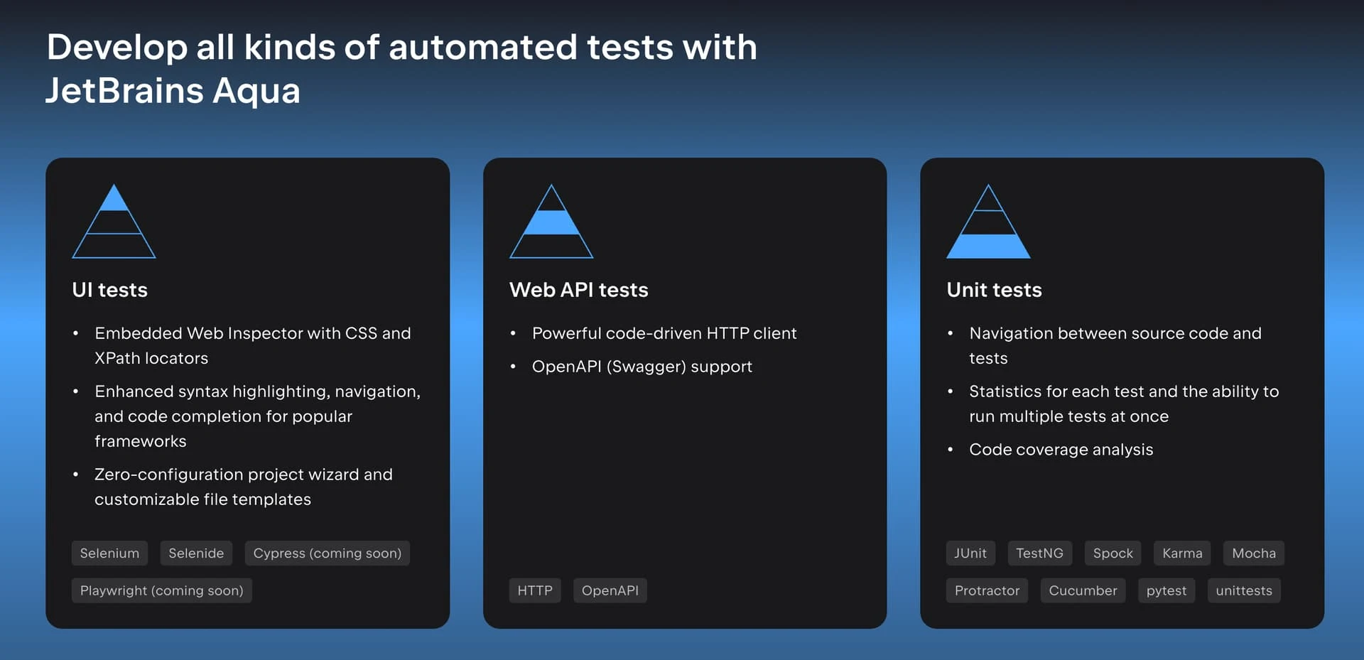This screenshot has height=660, width=1364.
Task: Select the HTTP tag
Action: (x=535, y=590)
